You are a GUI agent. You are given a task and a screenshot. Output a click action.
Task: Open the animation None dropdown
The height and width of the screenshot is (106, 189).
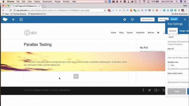tap(178, 37)
